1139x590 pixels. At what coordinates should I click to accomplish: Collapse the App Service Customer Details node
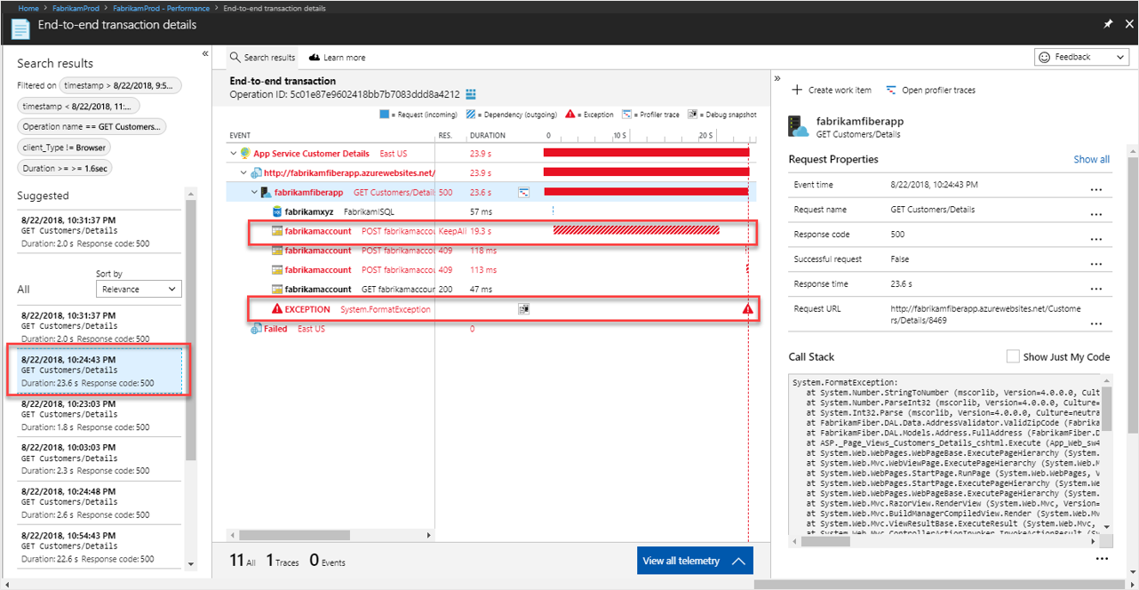234,154
